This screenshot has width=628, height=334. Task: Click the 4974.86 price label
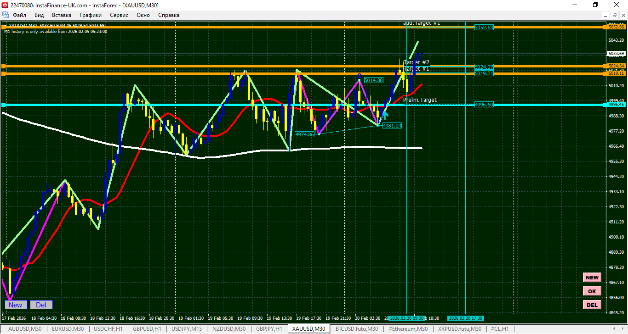pyautogui.click(x=304, y=134)
